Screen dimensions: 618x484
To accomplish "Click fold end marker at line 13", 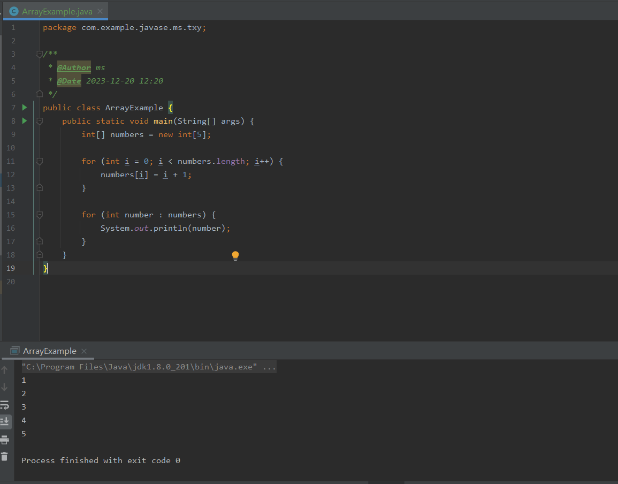I will 40,188.
